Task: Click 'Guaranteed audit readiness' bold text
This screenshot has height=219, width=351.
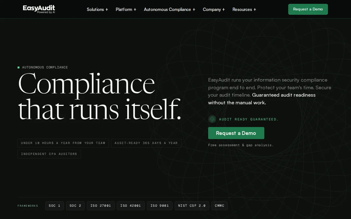Action: tap(284, 95)
